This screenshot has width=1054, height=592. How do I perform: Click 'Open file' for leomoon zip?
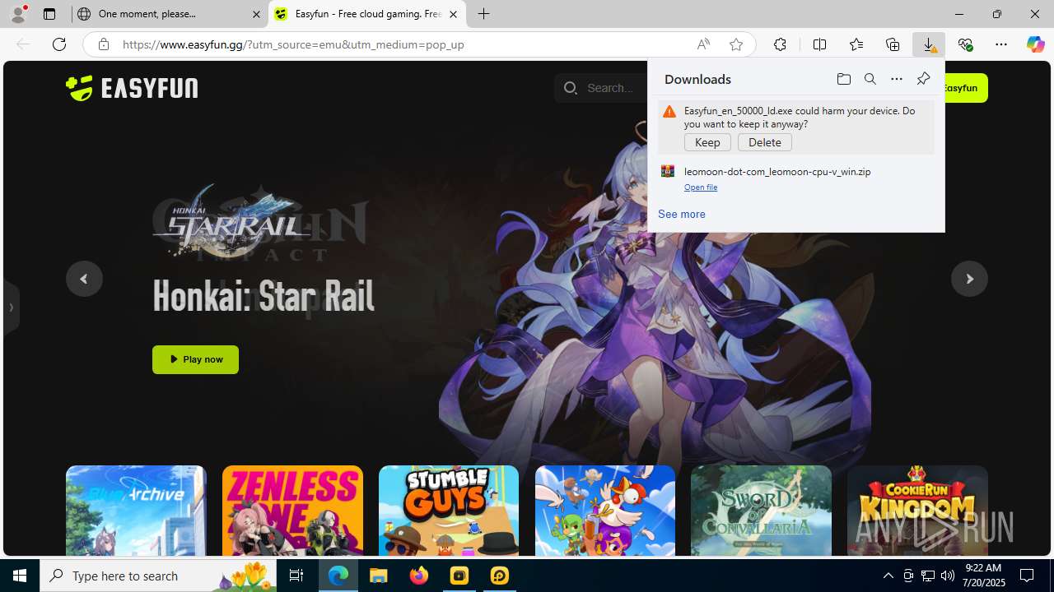[x=701, y=187]
